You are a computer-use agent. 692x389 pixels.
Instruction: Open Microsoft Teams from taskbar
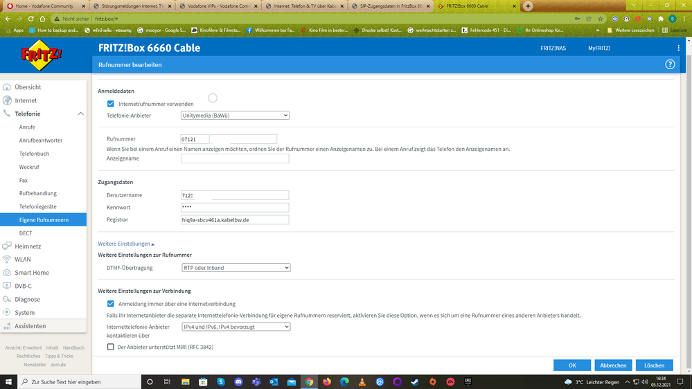click(256, 382)
